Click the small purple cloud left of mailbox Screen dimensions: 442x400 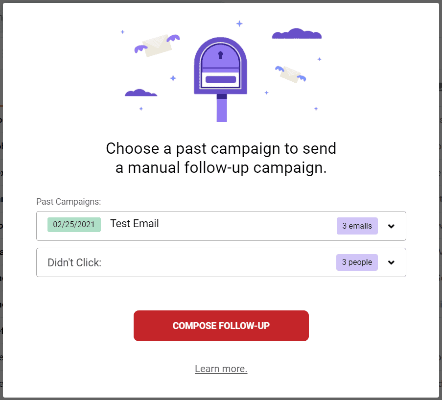coord(141,93)
